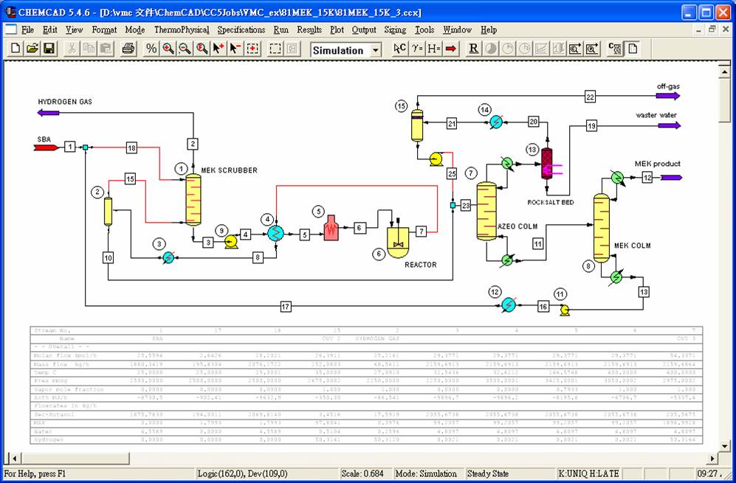Click stream label 17
736x483 pixels.
(x=286, y=307)
